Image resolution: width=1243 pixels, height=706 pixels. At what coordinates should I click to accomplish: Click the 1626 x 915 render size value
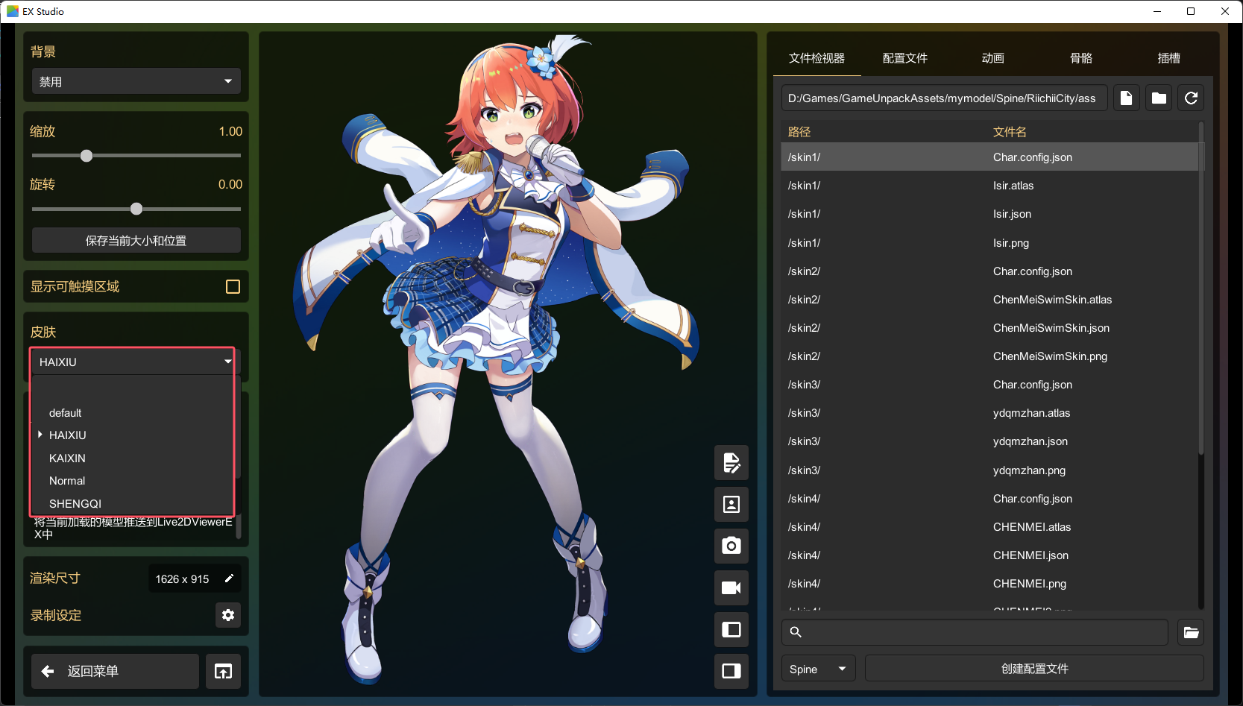182,579
